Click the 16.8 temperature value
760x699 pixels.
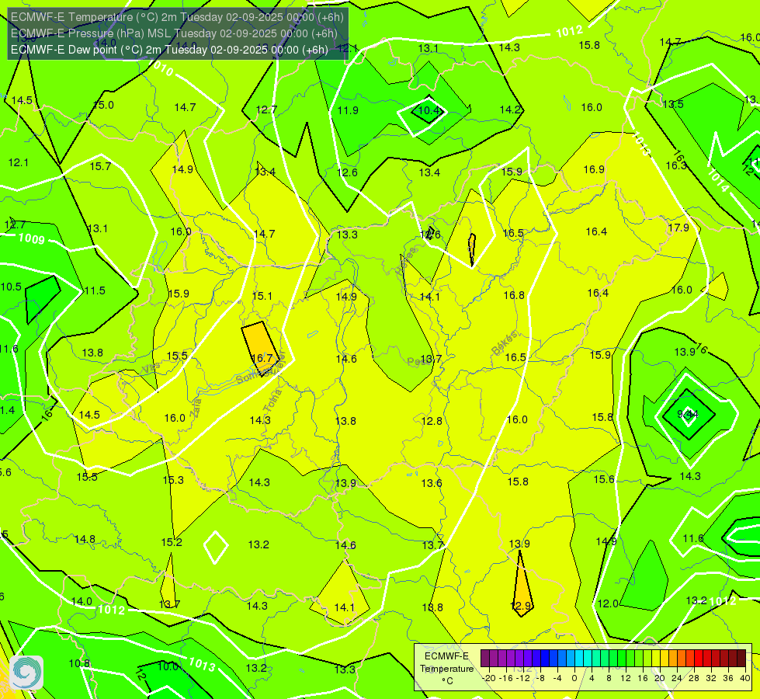(x=514, y=295)
